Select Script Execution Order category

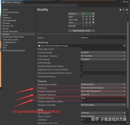coord(13,37)
